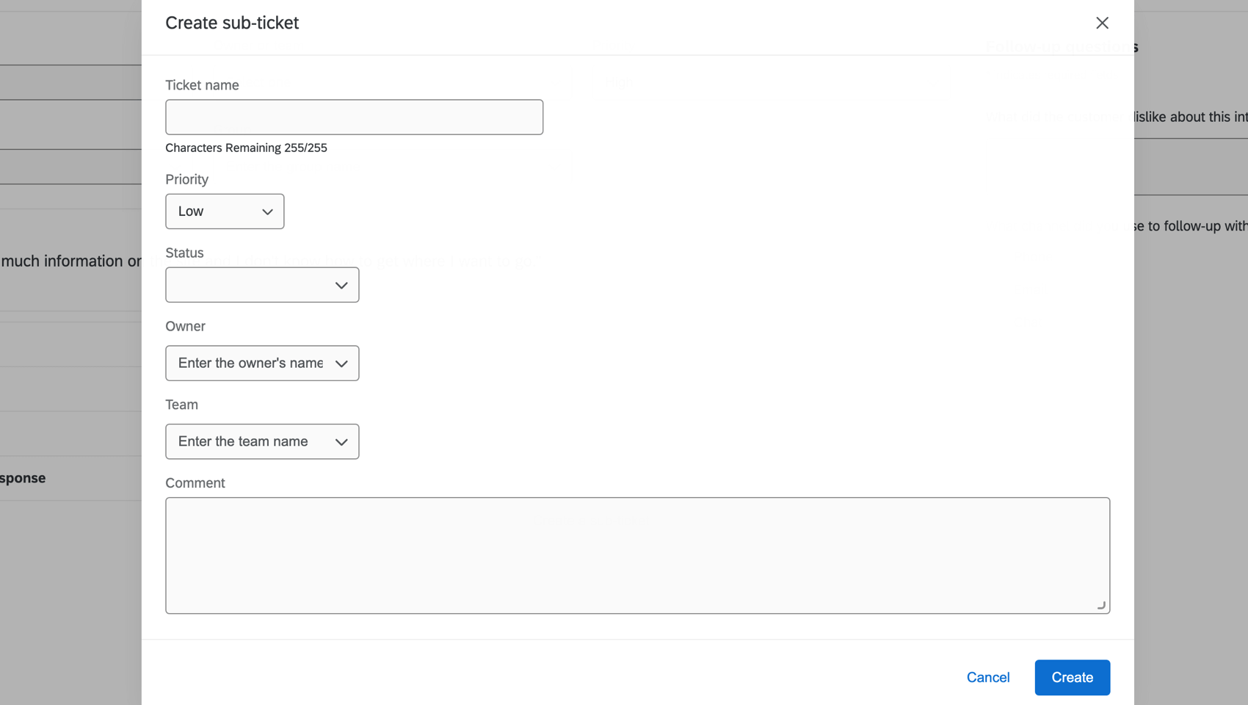Click the Enter the team name box
The image size is (1248, 705).
(x=242, y=441)
